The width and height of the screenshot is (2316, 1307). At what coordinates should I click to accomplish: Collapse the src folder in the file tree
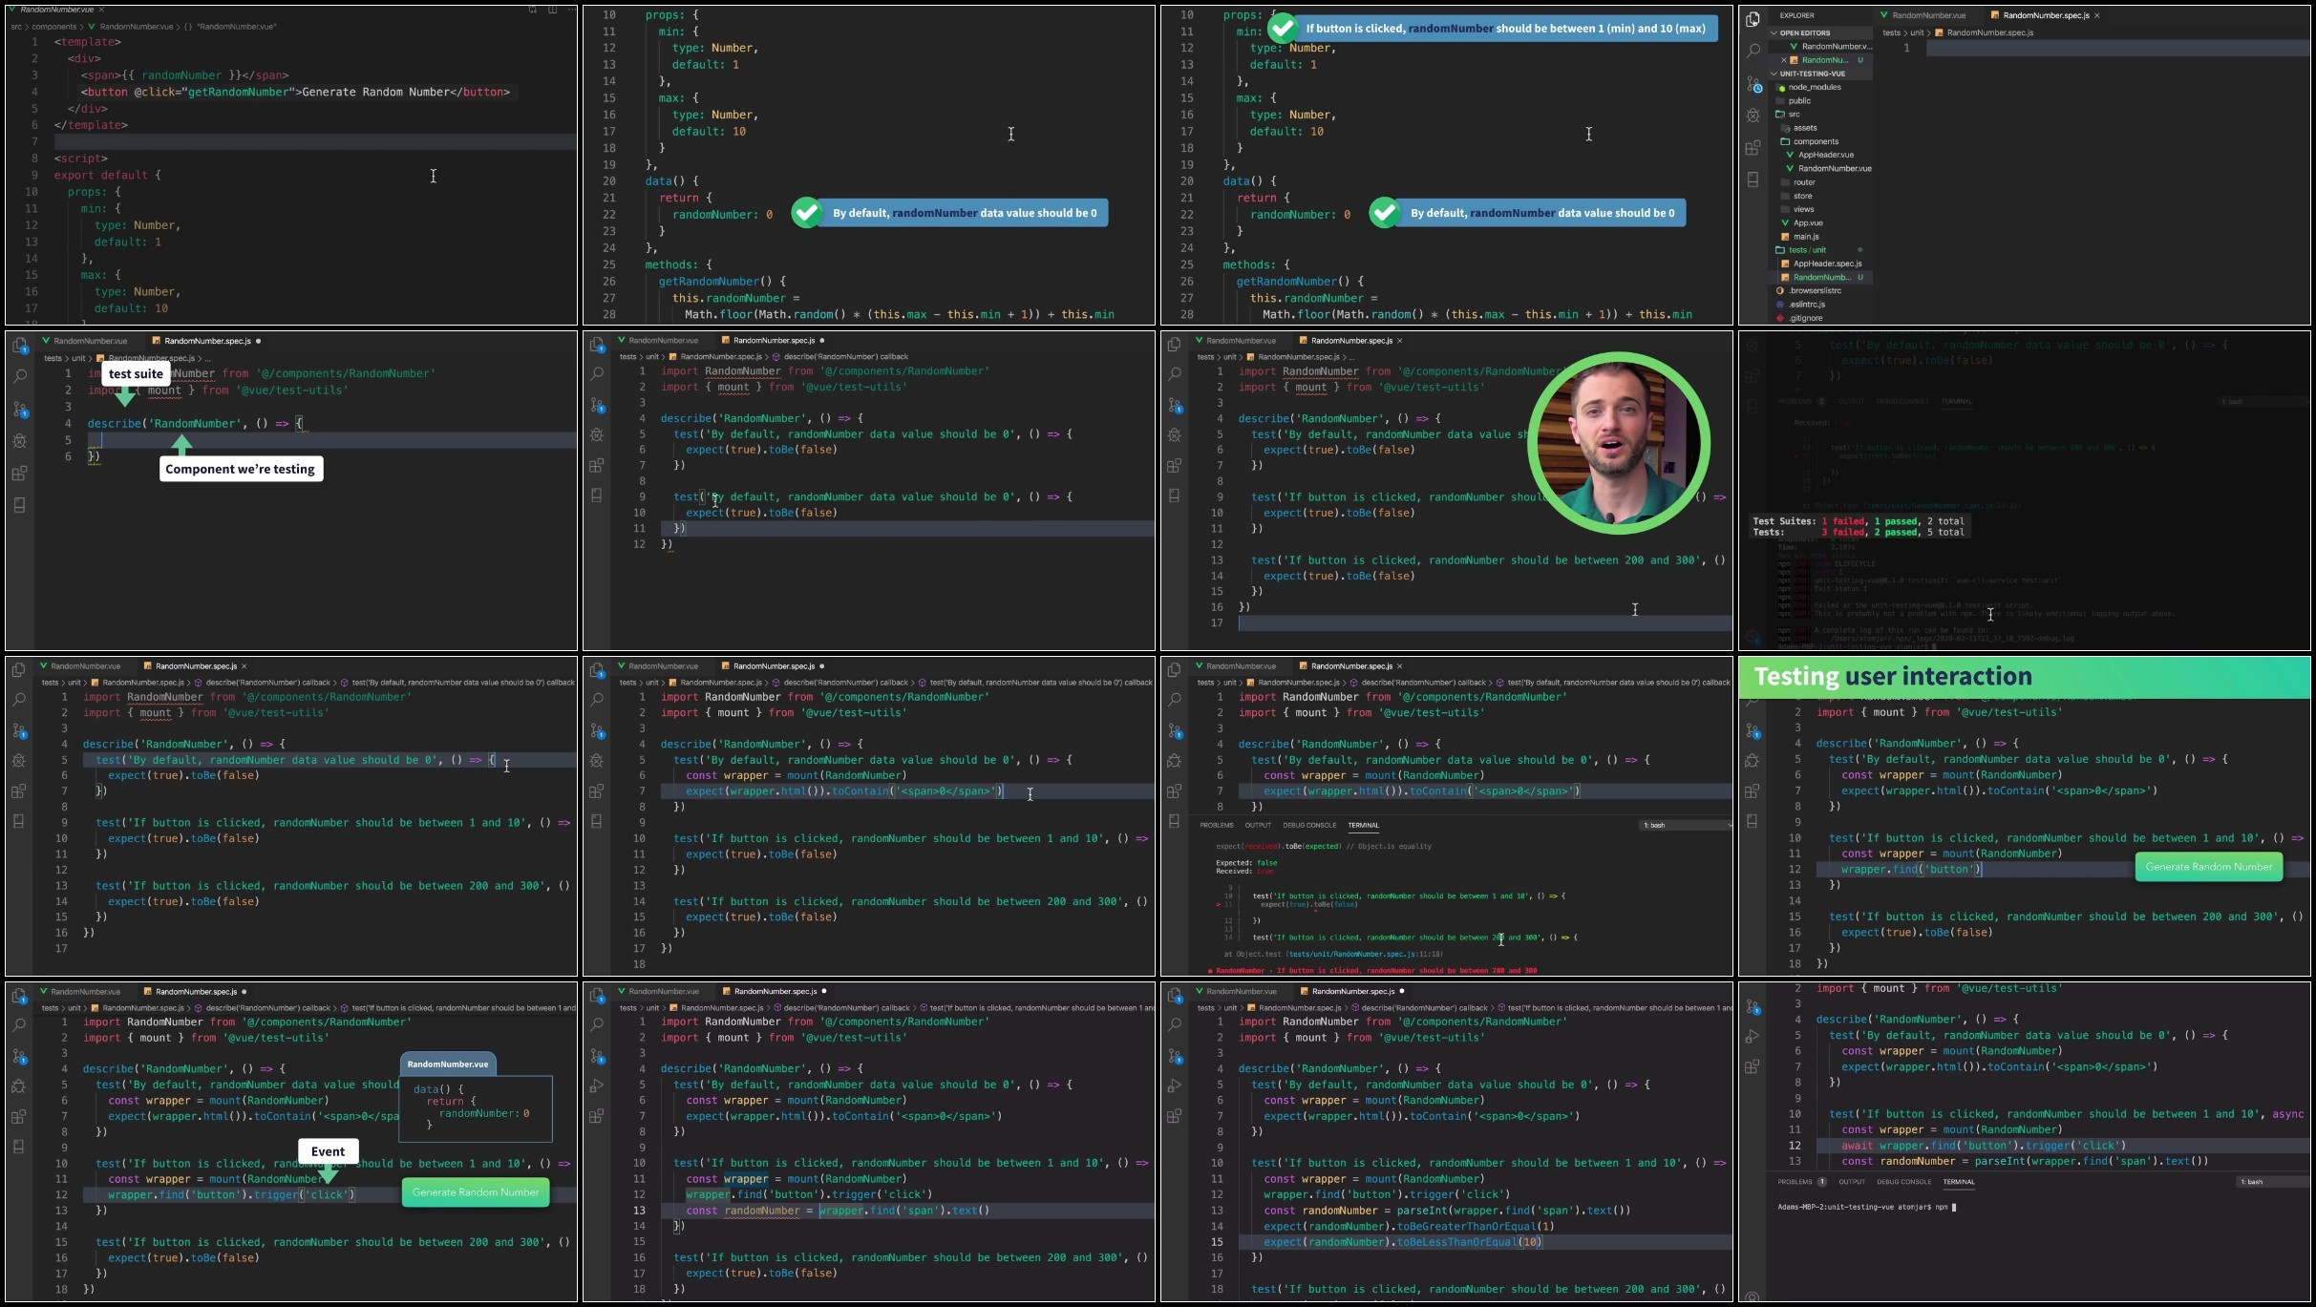click(x=1787, y=115)
